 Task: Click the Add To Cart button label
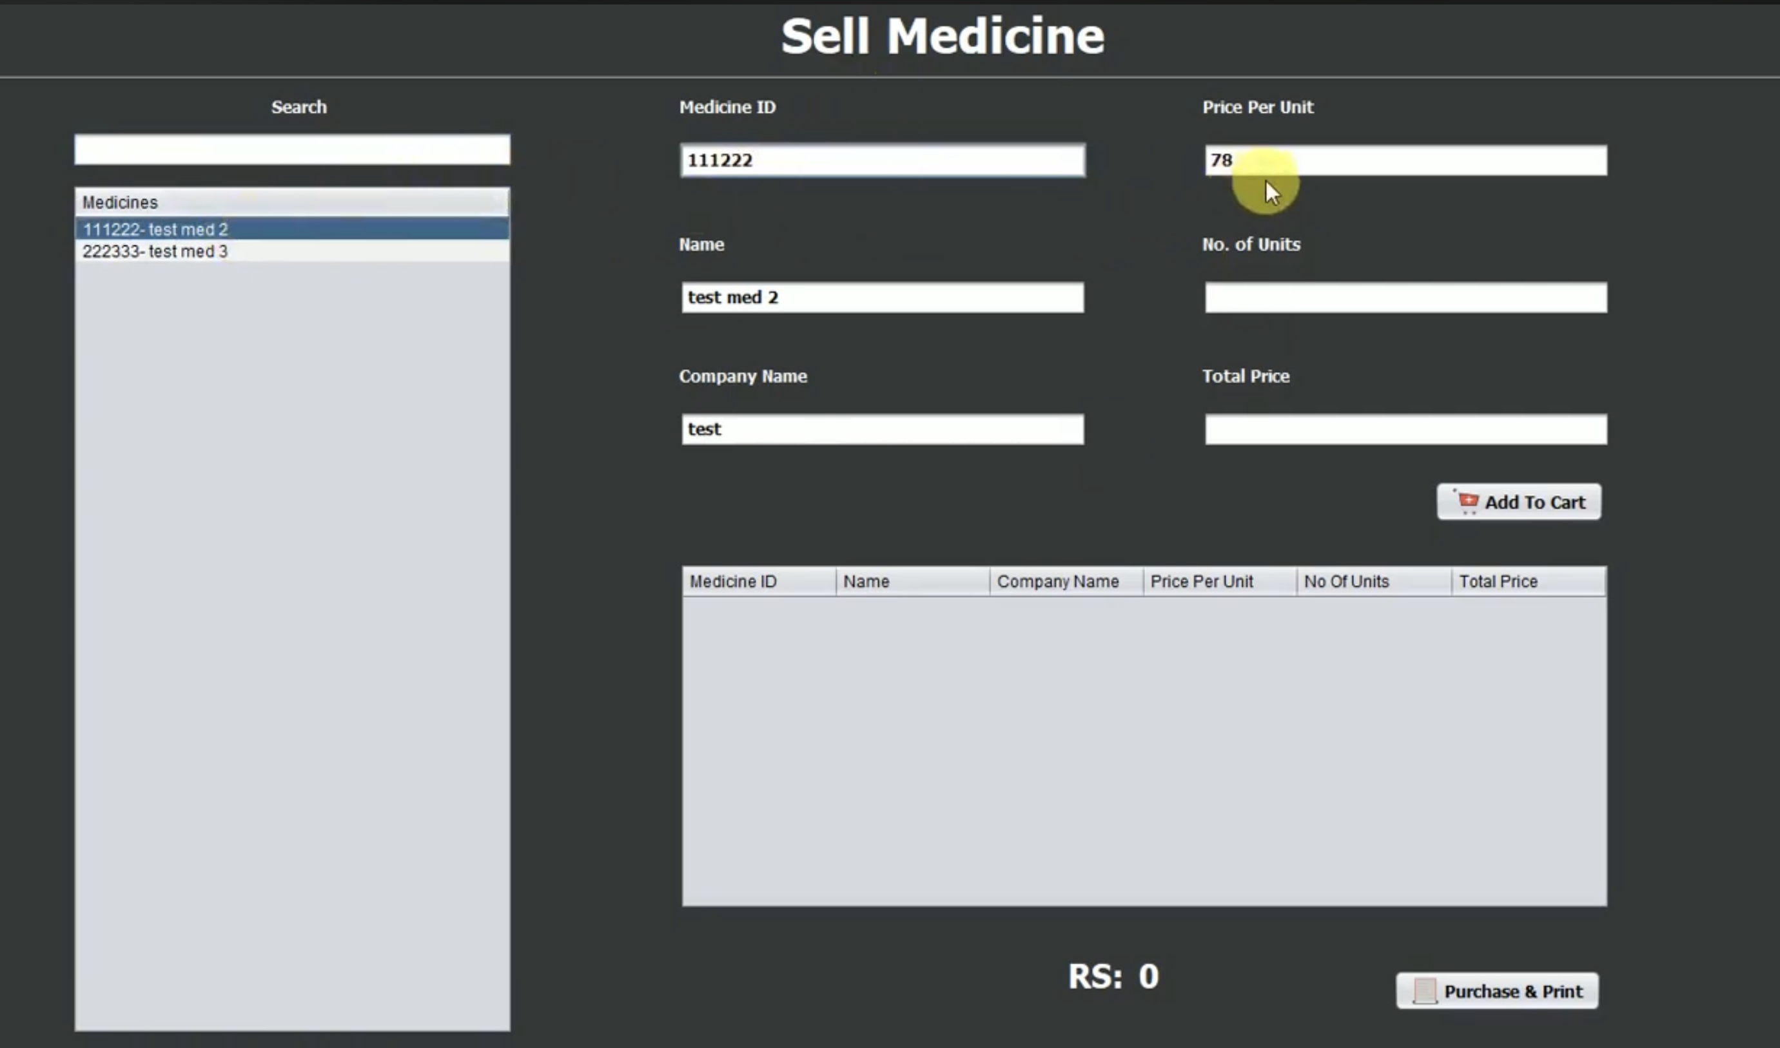1535,502
